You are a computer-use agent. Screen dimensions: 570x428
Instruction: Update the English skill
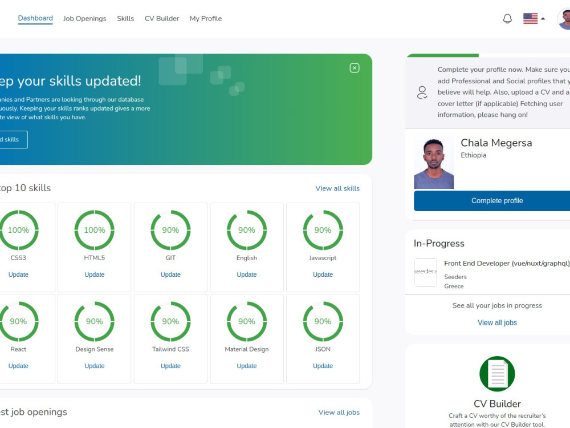coord(247,274)
